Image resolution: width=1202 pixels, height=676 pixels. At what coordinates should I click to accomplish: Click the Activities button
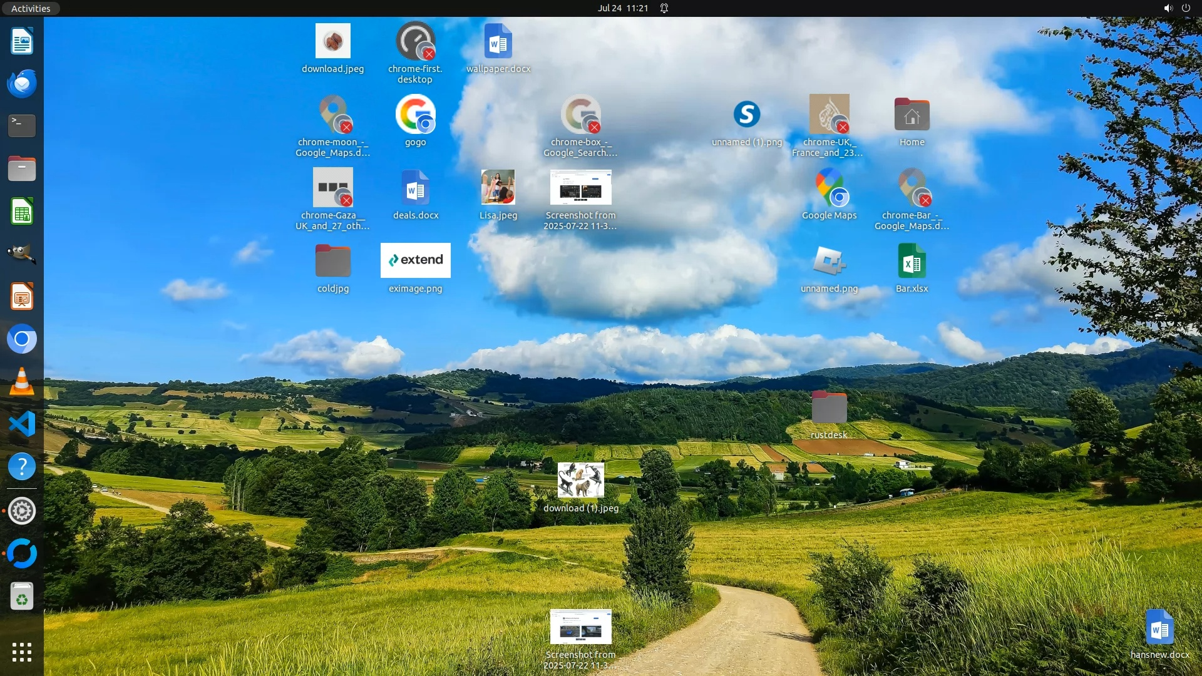30,8
